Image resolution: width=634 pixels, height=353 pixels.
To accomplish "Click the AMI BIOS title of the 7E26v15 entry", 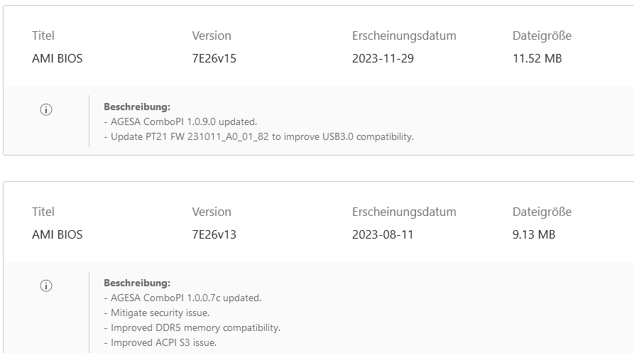I will coord(58,59).
